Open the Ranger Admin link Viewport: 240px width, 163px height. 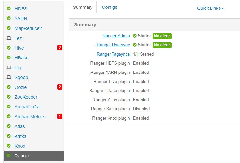coord(116,36)
